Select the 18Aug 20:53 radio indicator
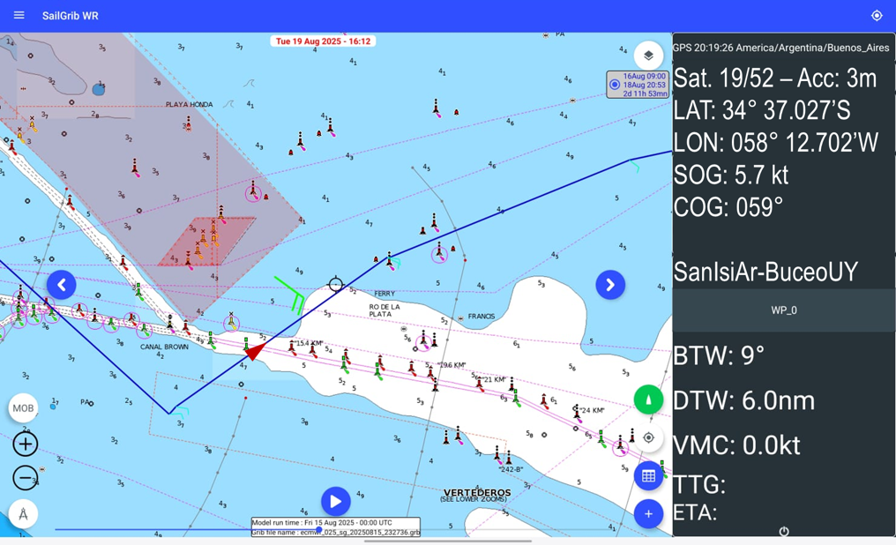 614,84
